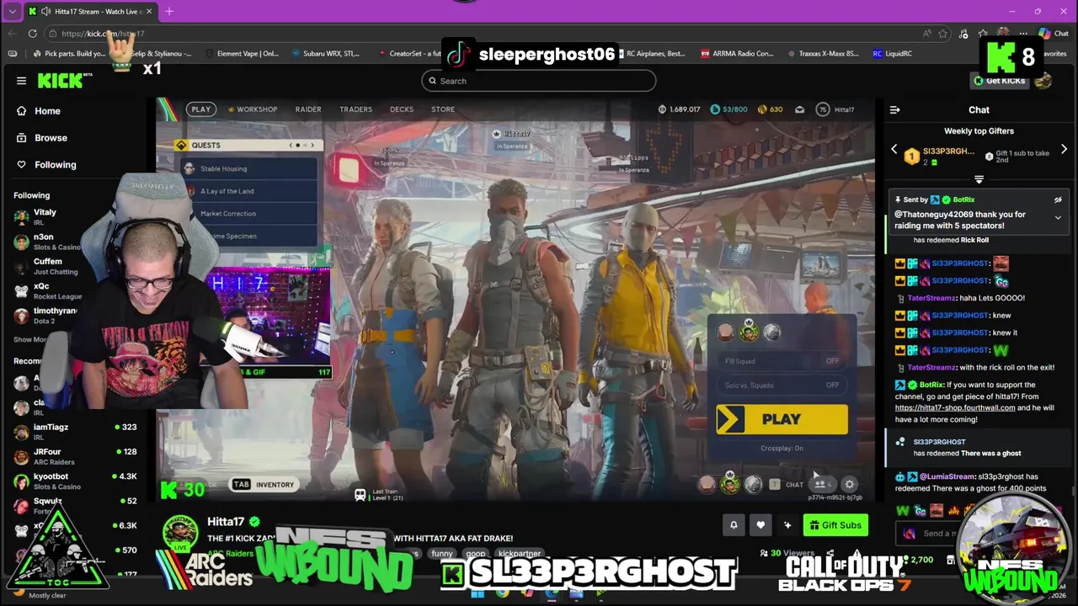
Task: Open JRFour ARC Raiders channel
Action: click(x=76, y=457)
